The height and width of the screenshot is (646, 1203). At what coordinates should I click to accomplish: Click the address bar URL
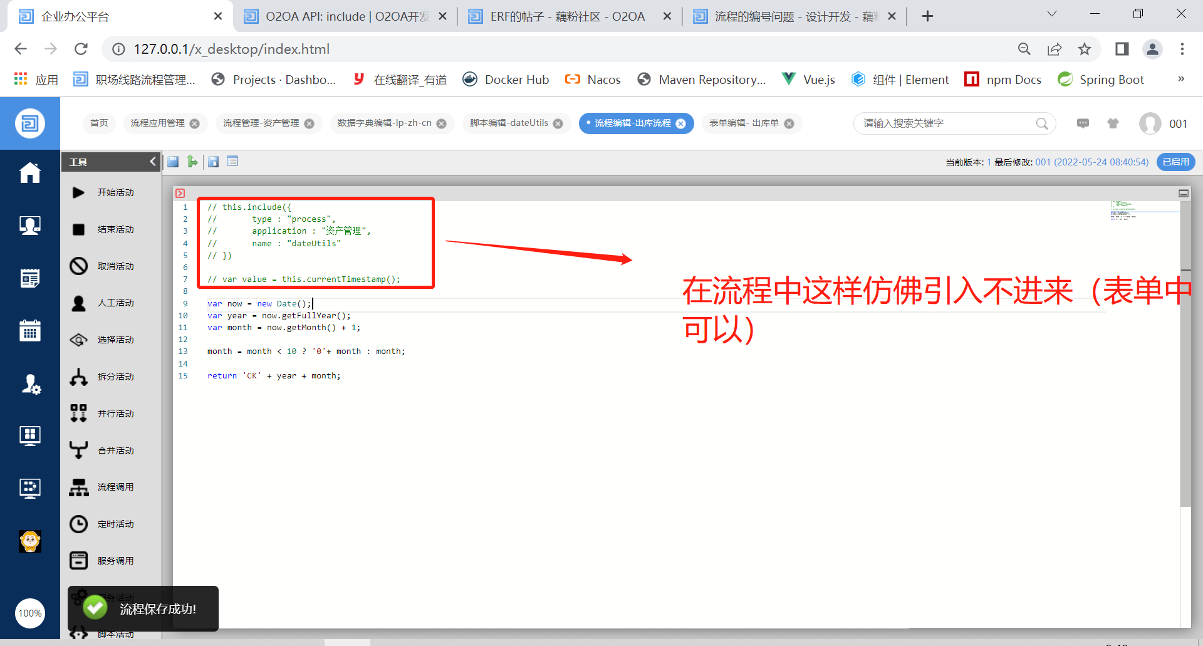coord(231,49)
